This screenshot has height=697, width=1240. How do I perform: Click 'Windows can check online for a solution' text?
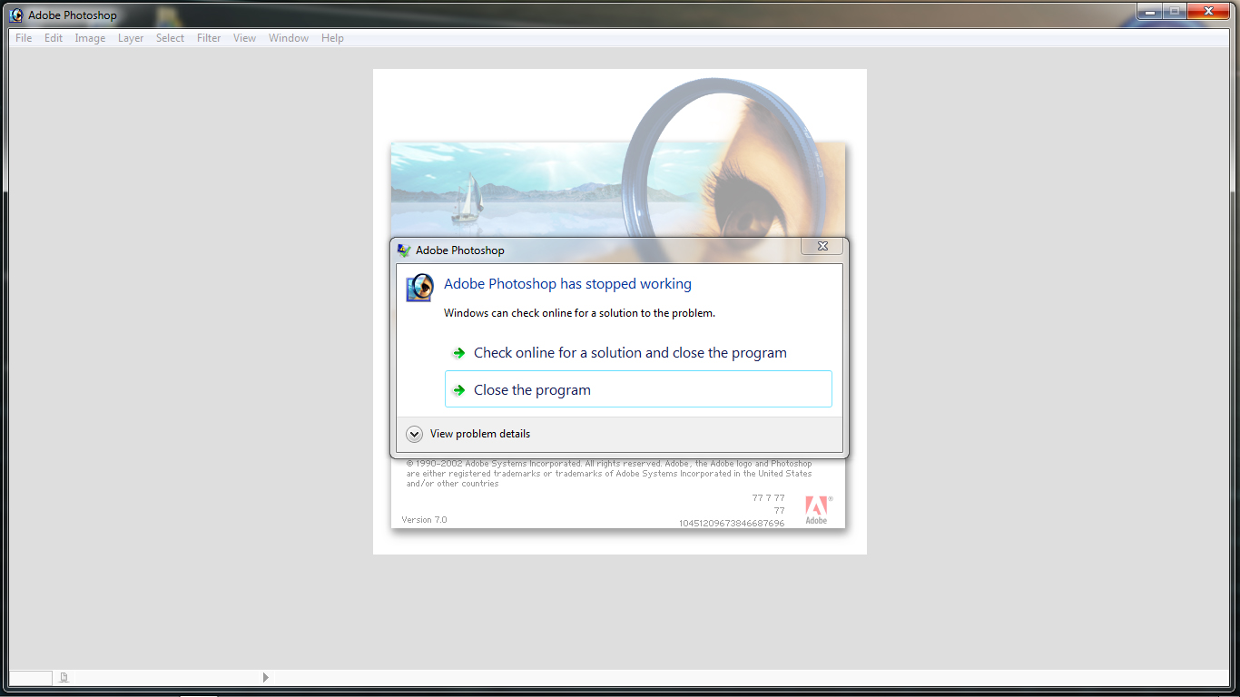(x=579, y=313)
